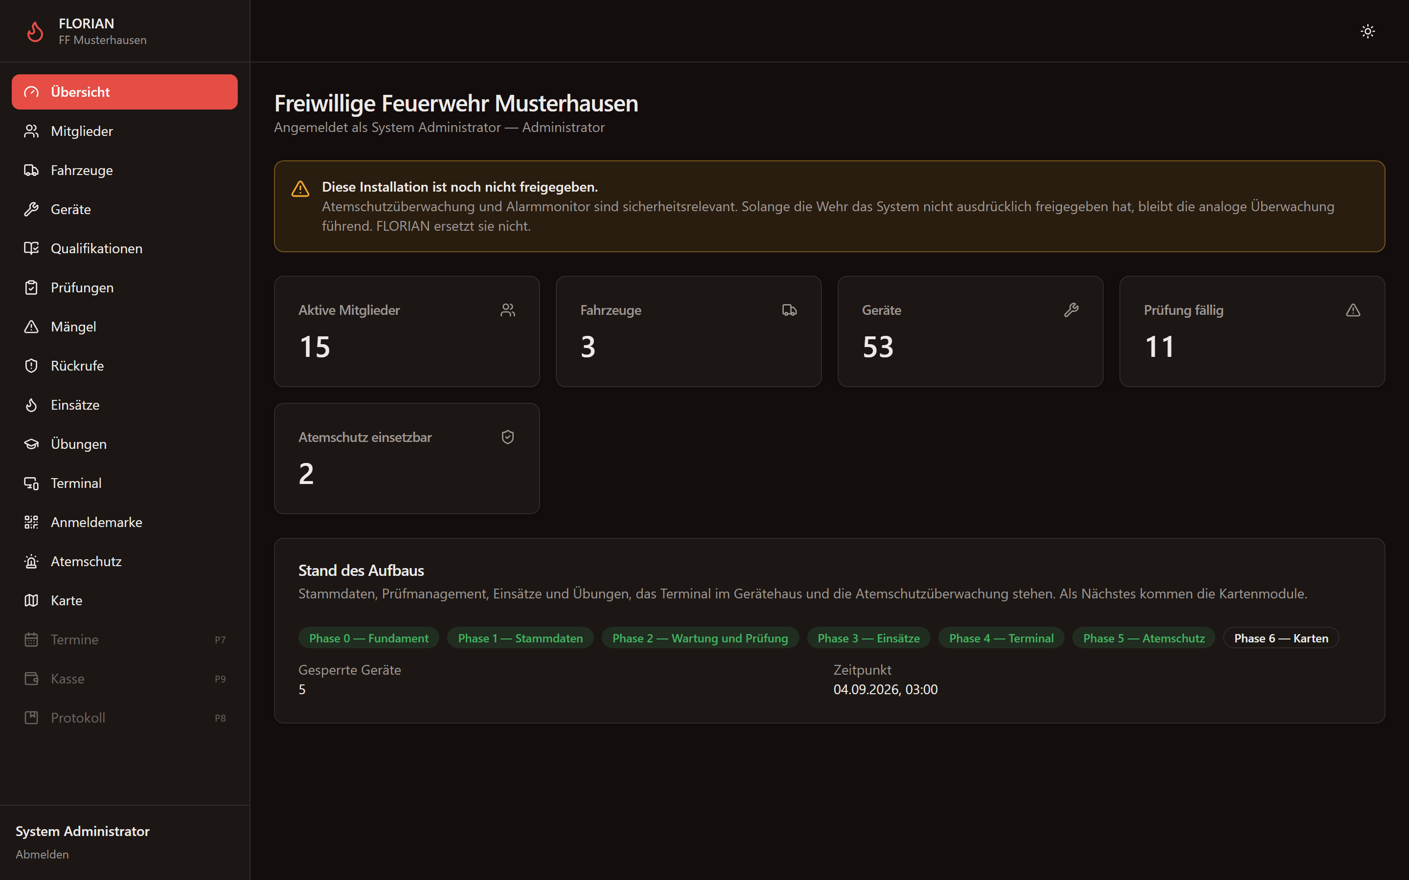This screenshot has height=880, width=1409.
Task: Open the Aktive Mitglieder card
Action: coord(407,331)
